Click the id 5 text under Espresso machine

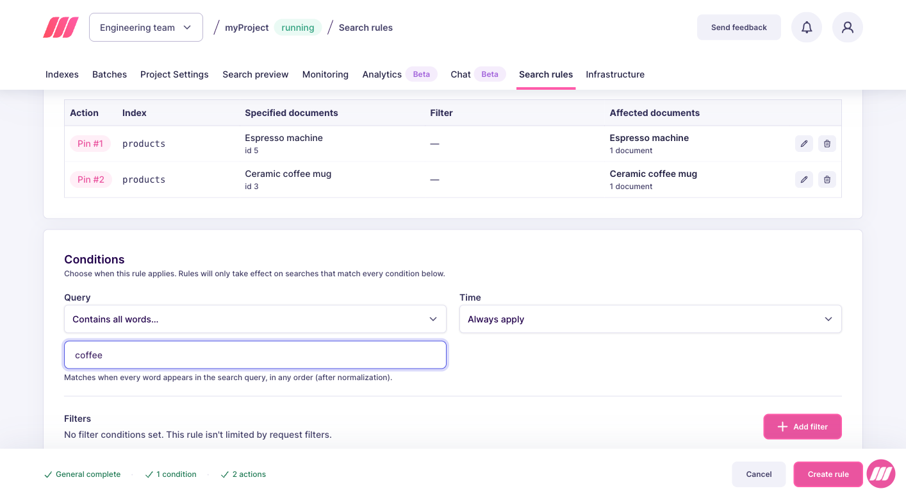(252, 151)
